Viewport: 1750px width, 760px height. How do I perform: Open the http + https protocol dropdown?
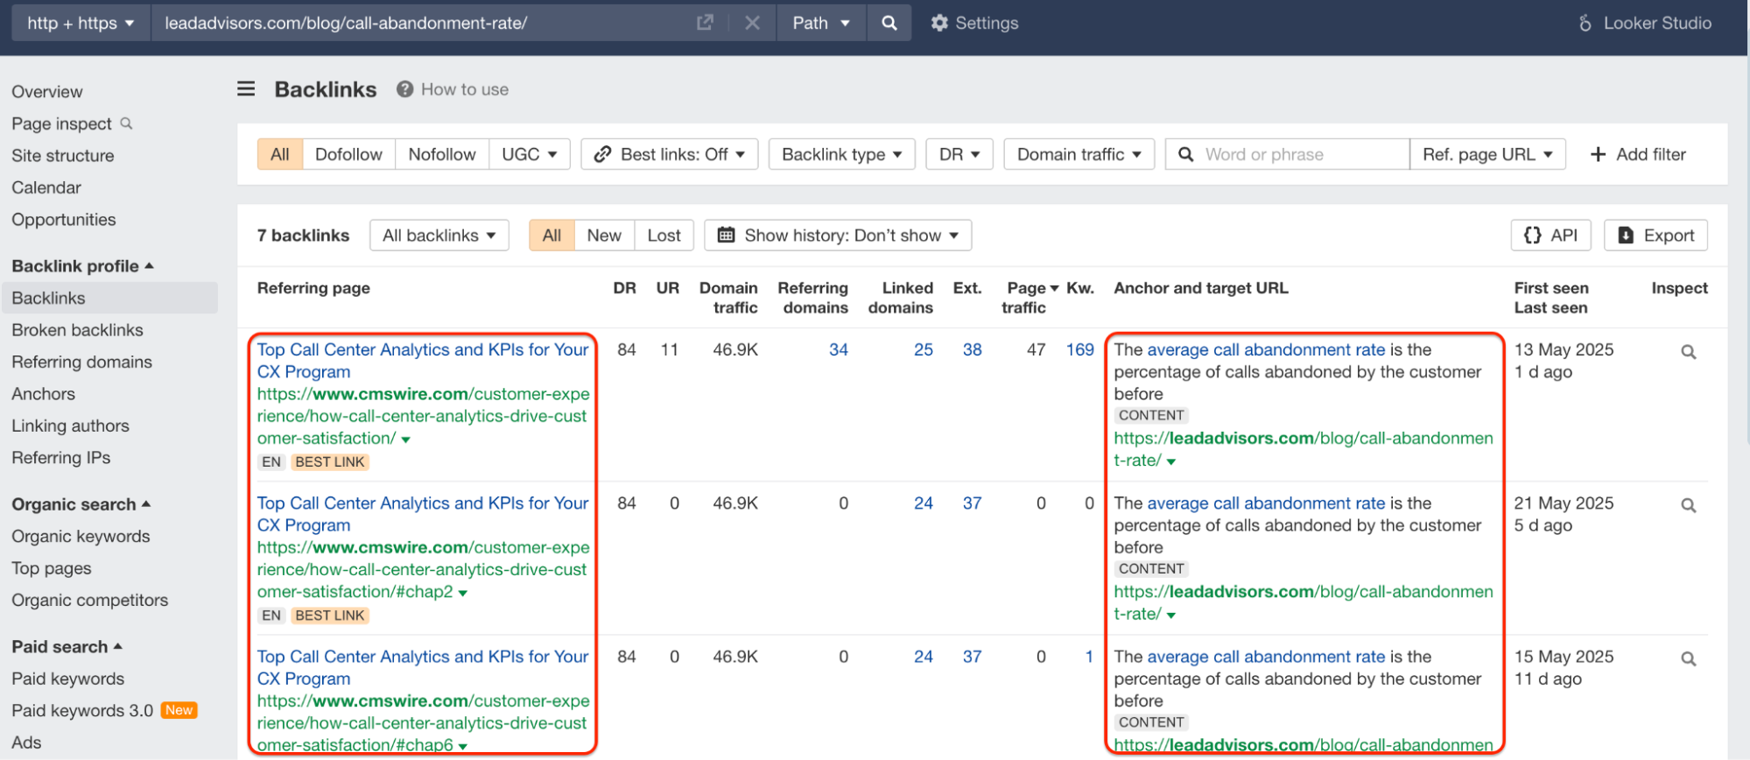tap(81, 23)
